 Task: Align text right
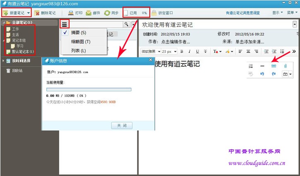[x=257, y=51]
